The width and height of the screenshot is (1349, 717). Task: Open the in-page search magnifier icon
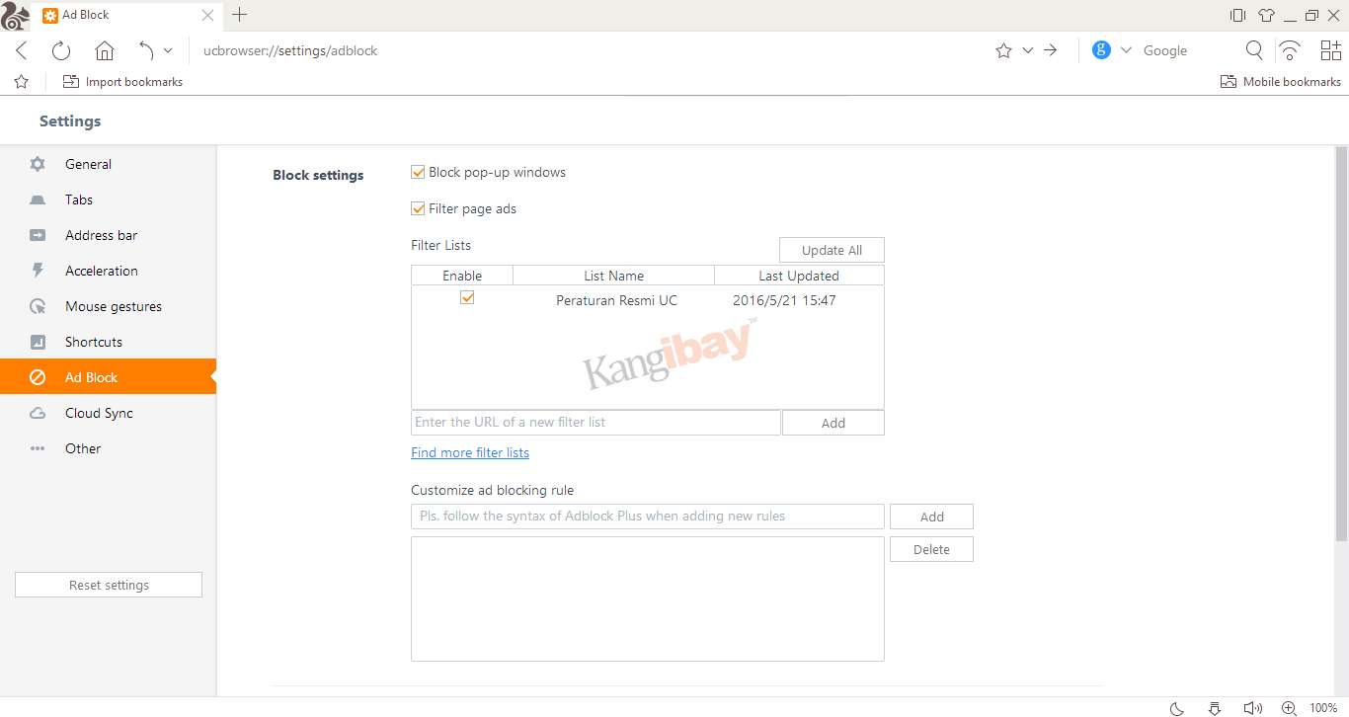click(x=1254, y=49)
